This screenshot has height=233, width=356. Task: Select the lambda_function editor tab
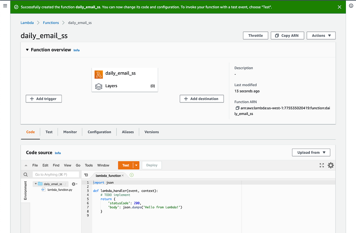pos(108,176)
